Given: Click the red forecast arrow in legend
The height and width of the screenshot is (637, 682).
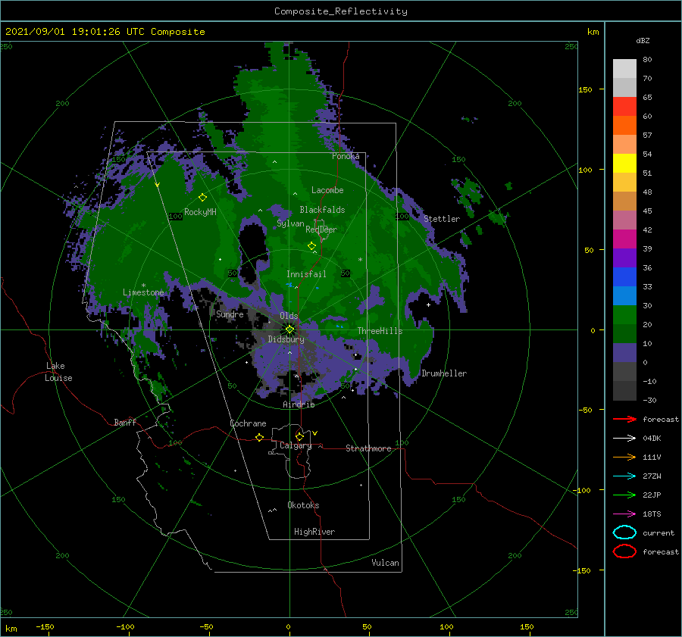Looking at the screenshot, I should (x=624, y=419).
